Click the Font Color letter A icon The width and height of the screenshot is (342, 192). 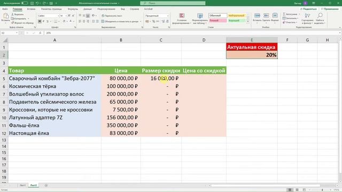[71, 21]
